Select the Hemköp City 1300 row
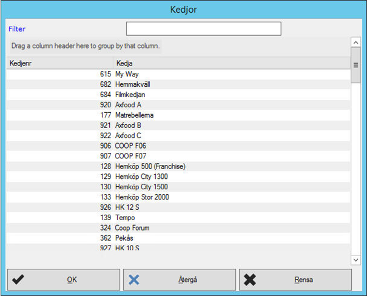 click(x=178, y=177)
